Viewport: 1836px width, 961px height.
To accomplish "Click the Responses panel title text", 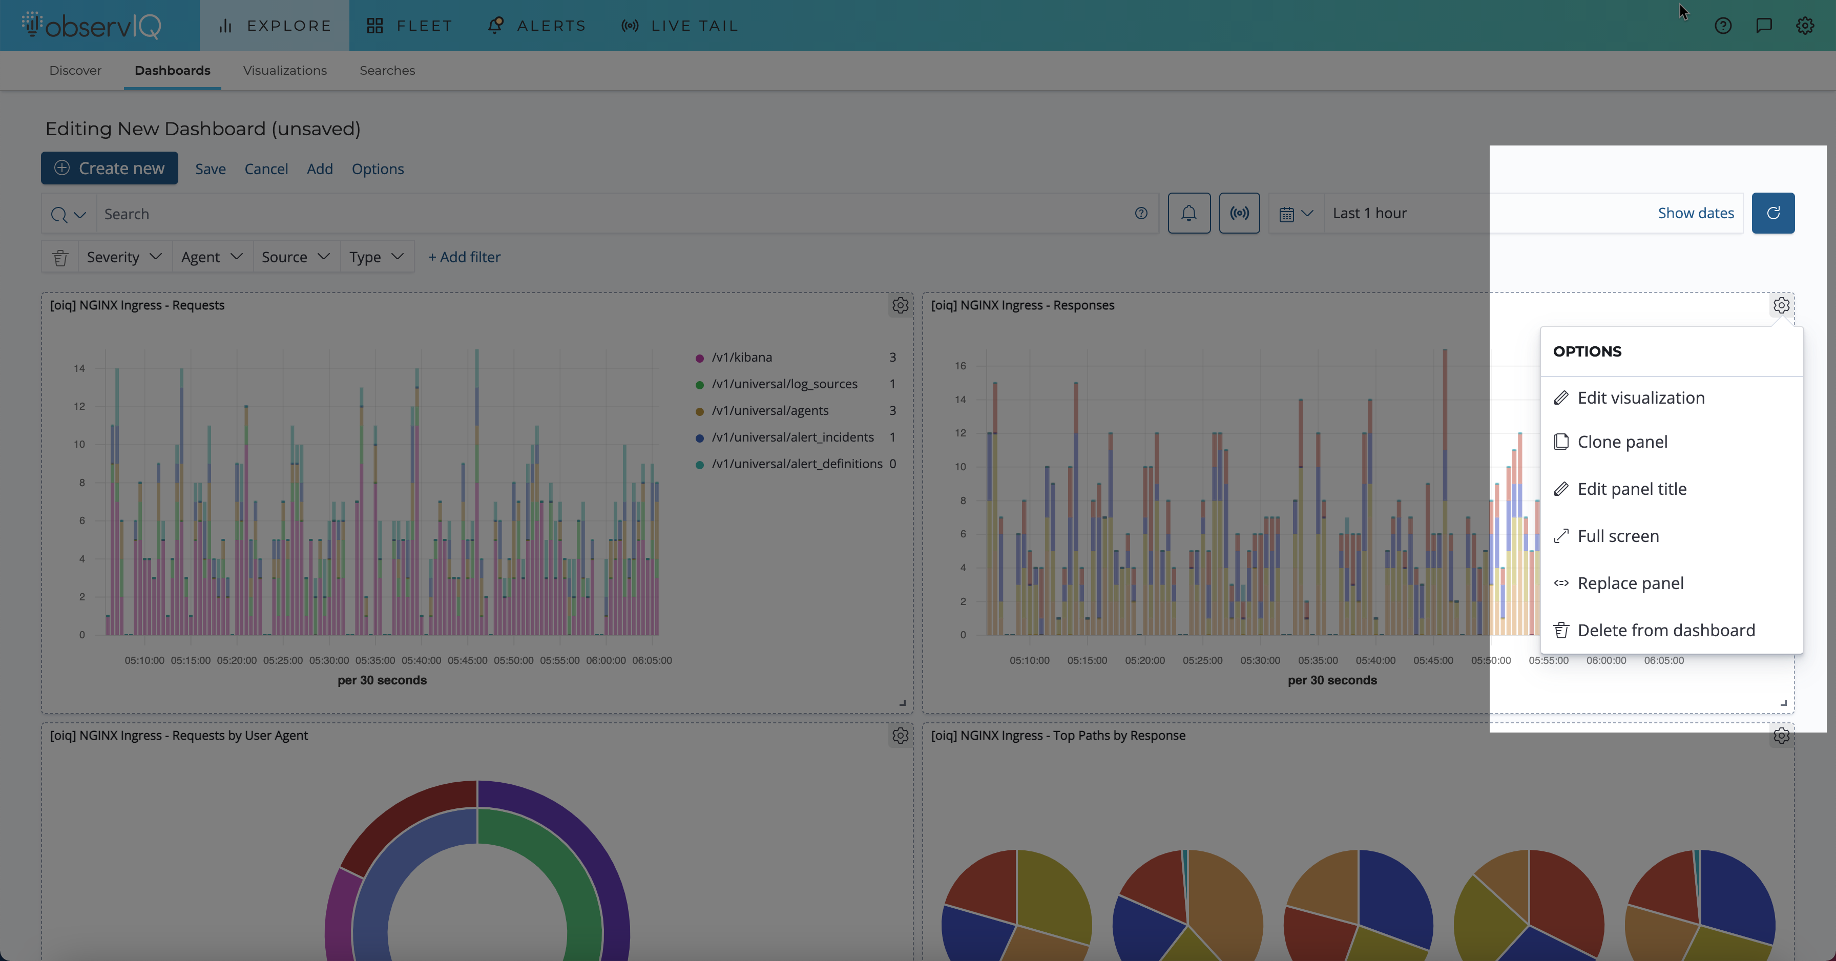I will tap(1022, 305).
